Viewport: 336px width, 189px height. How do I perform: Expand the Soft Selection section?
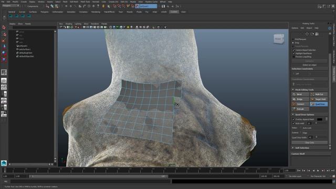293,148
